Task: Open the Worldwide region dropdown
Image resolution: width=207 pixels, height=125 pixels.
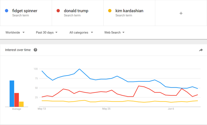Action: pyautogui.click(x=15, y=32)
